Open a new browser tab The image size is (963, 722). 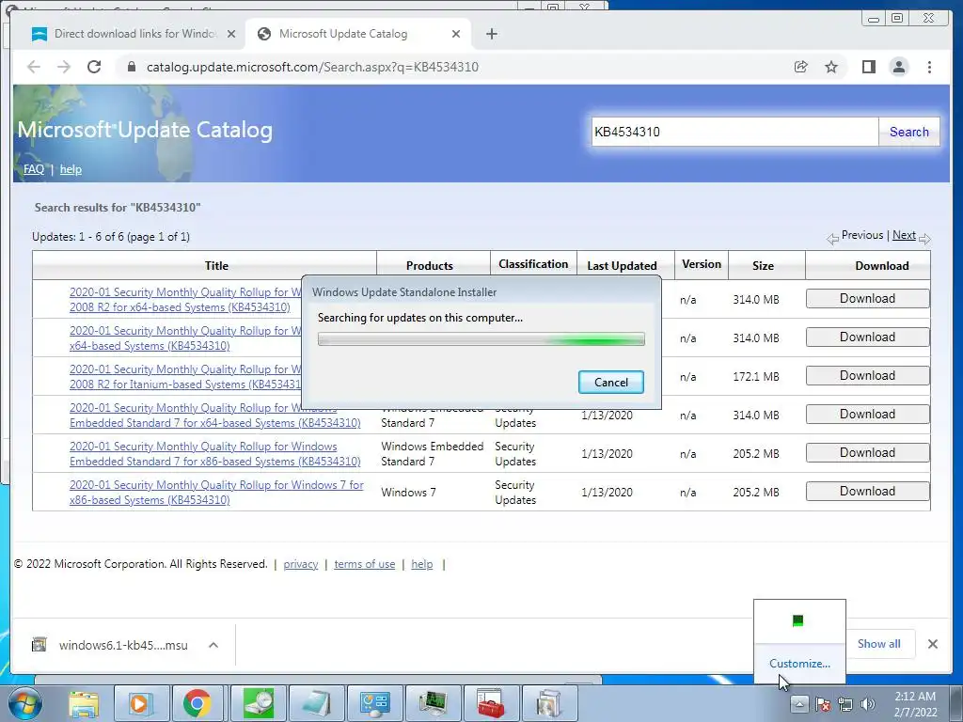click(x=491, y=34)
